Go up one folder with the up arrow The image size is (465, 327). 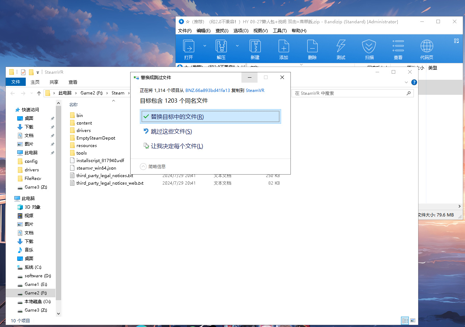39,93
